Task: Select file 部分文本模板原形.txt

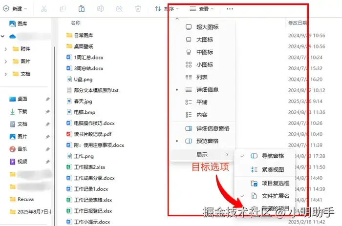Action: pos(92,90)
